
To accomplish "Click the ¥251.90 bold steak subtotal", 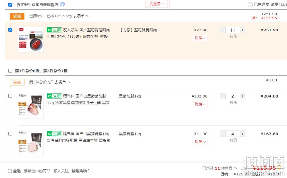I will click(x=269, y=30).
